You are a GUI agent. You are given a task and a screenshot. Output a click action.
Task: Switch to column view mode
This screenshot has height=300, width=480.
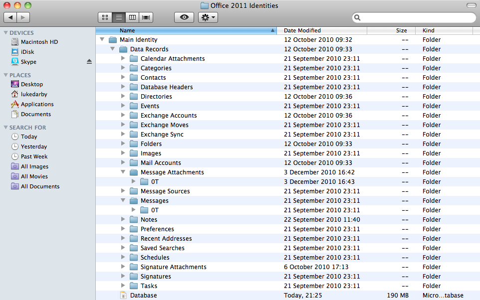coord(132,17)
